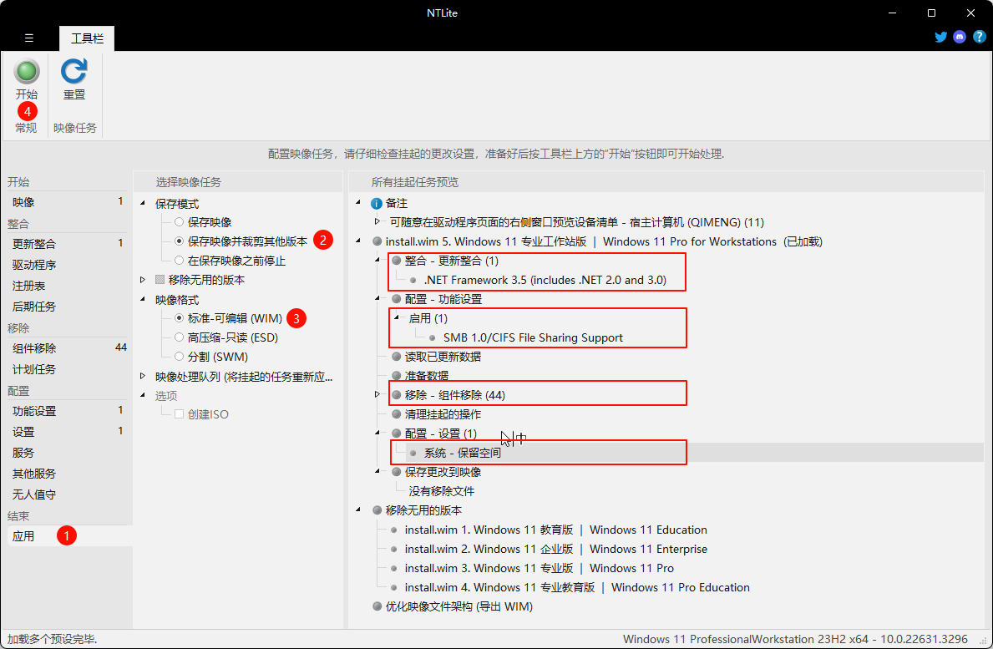Expand the 移除 - 组件移除 (44) node
Viewport: 993px width, 649px height.
[377, 394]
